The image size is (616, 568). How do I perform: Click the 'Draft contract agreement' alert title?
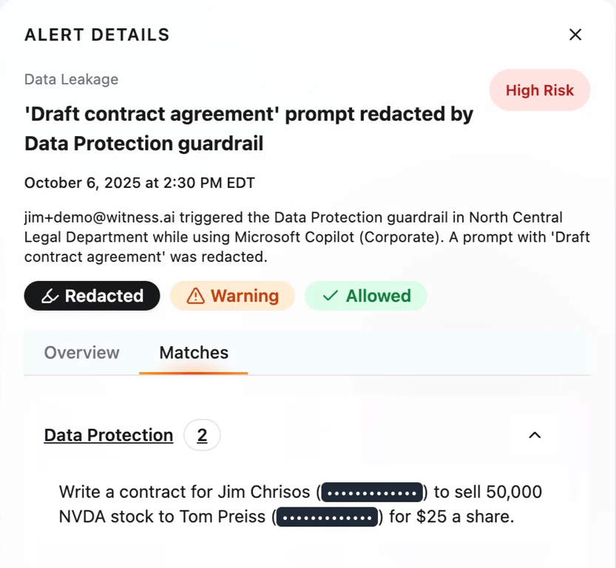pyautogui.click(x=248, y=128)
